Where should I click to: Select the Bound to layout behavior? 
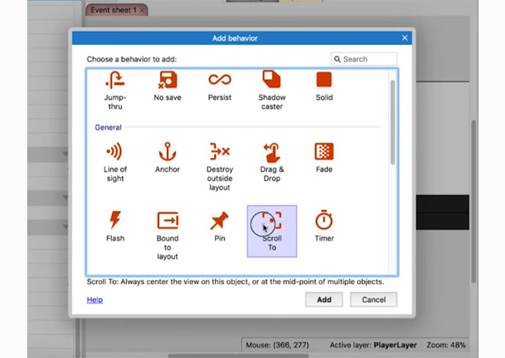167,236
